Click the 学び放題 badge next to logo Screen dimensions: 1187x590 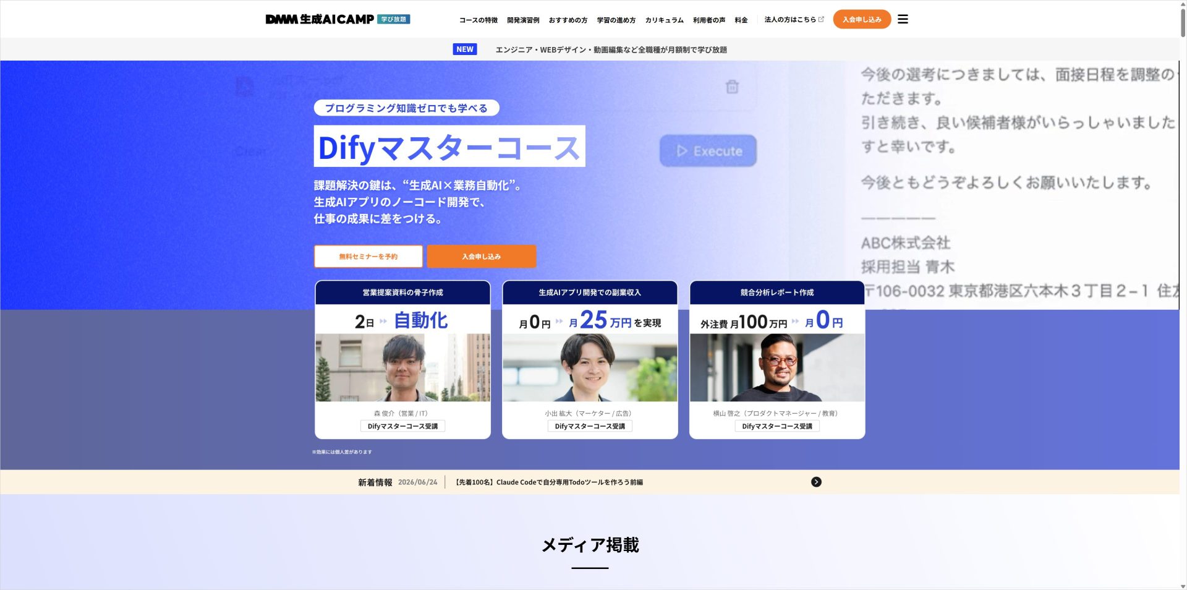[394, 19]
